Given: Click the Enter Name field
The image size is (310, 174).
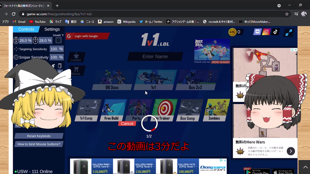Looking at the screenshot, I should [x=155, y=56].
